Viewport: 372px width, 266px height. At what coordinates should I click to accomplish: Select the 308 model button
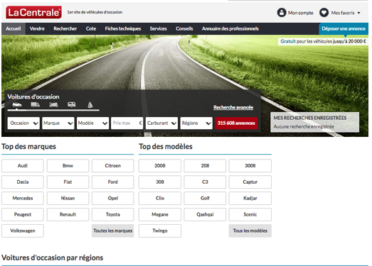(x=160, y=182)
